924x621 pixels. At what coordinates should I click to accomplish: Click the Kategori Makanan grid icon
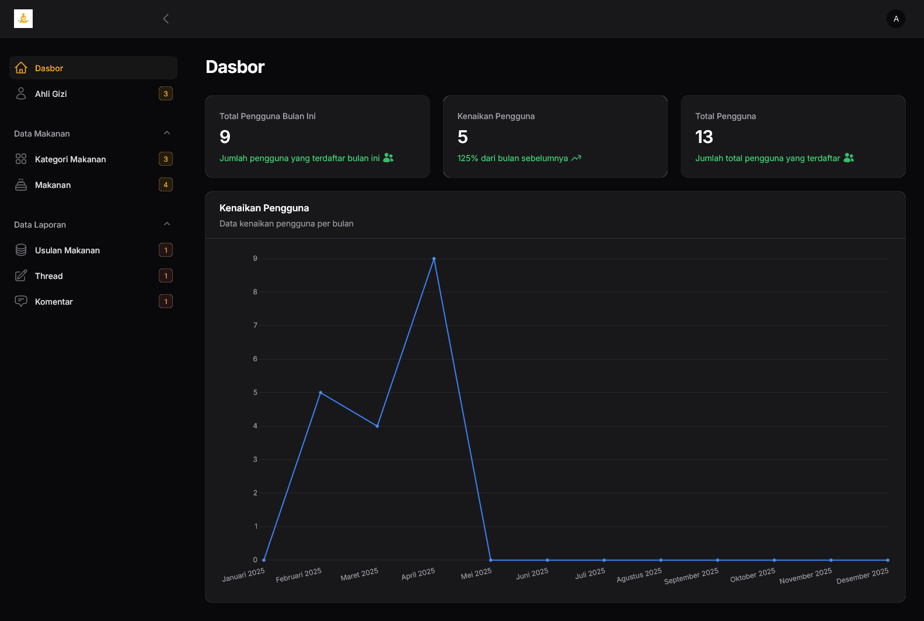click(21, 159)
